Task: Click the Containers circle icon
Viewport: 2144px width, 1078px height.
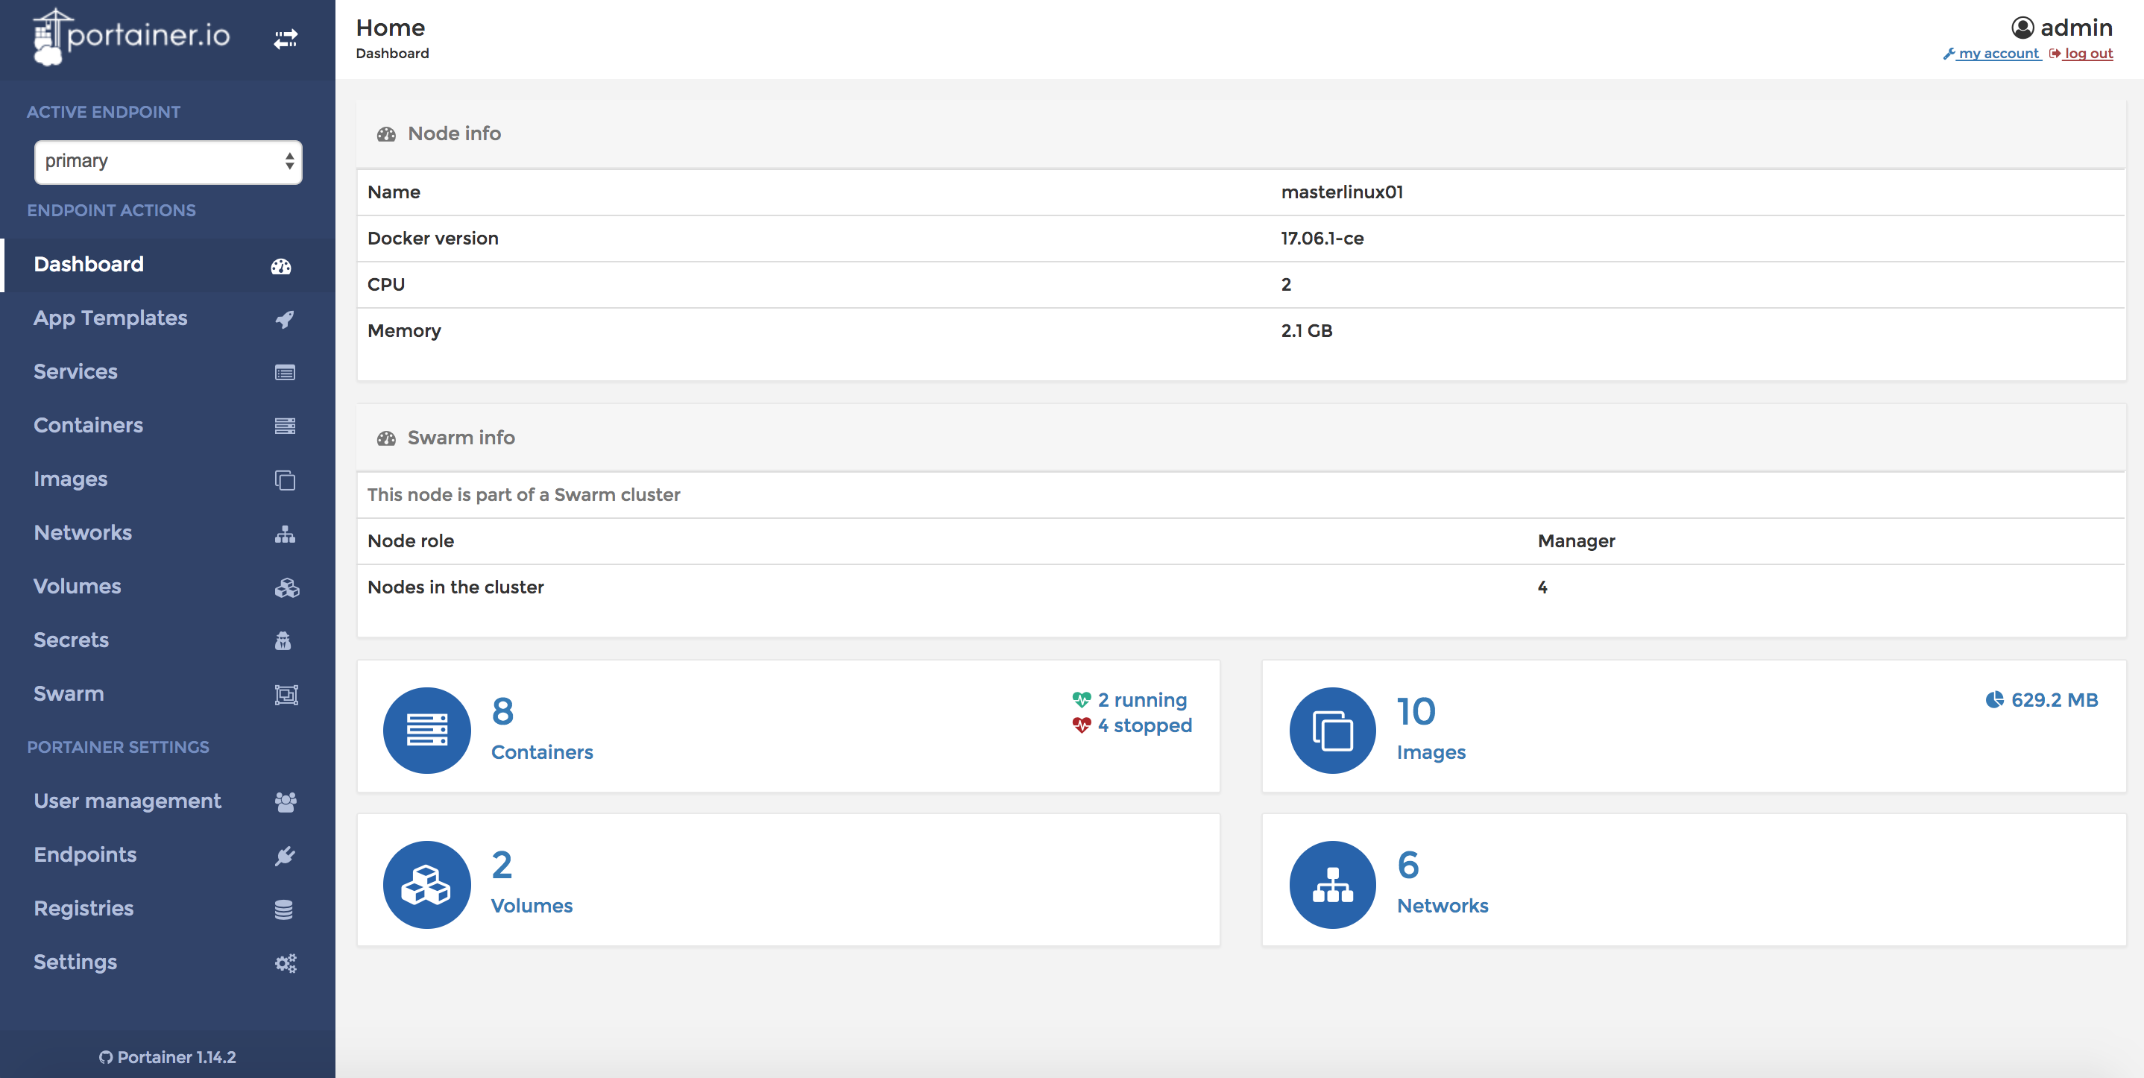Action: coord(427,730)
